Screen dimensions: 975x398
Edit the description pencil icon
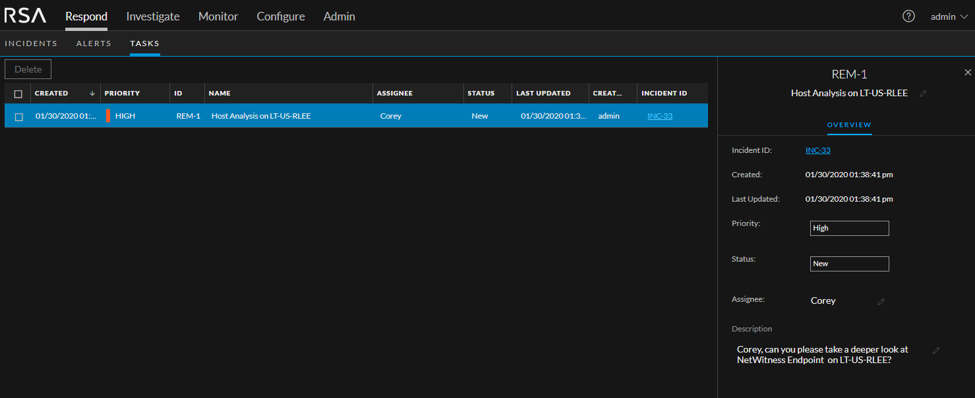point(936,351)
